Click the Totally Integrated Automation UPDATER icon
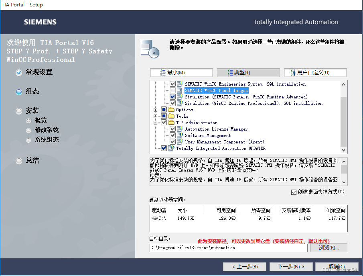Viewport: 363px width, 276px height. pos(171,148)
